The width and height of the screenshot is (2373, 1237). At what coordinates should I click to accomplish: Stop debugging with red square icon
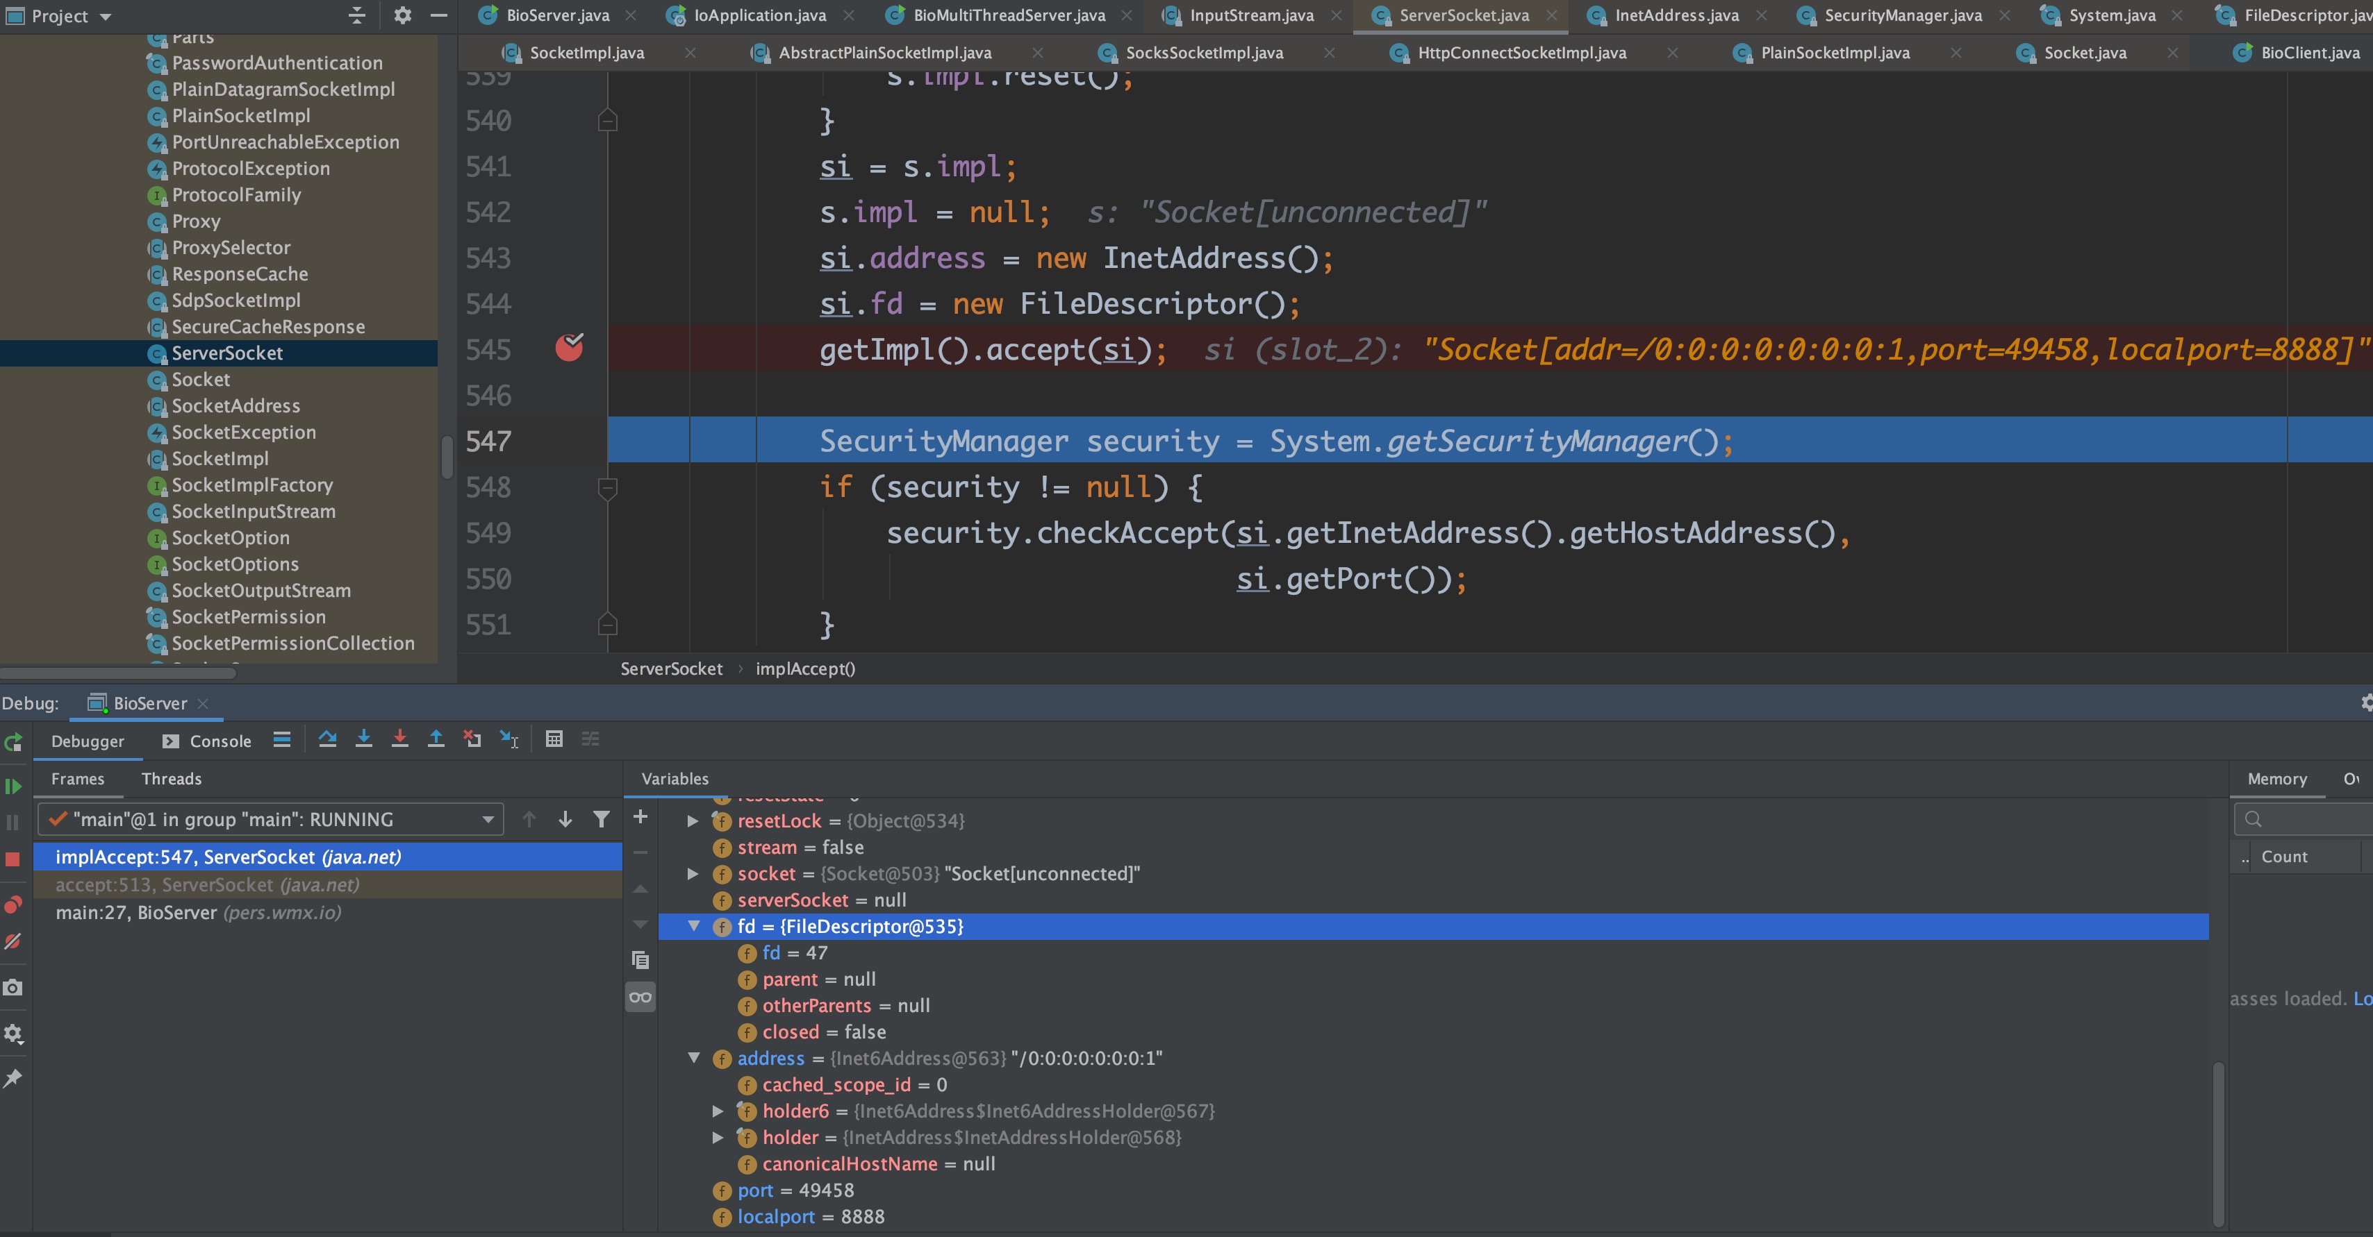coord(13,859)
